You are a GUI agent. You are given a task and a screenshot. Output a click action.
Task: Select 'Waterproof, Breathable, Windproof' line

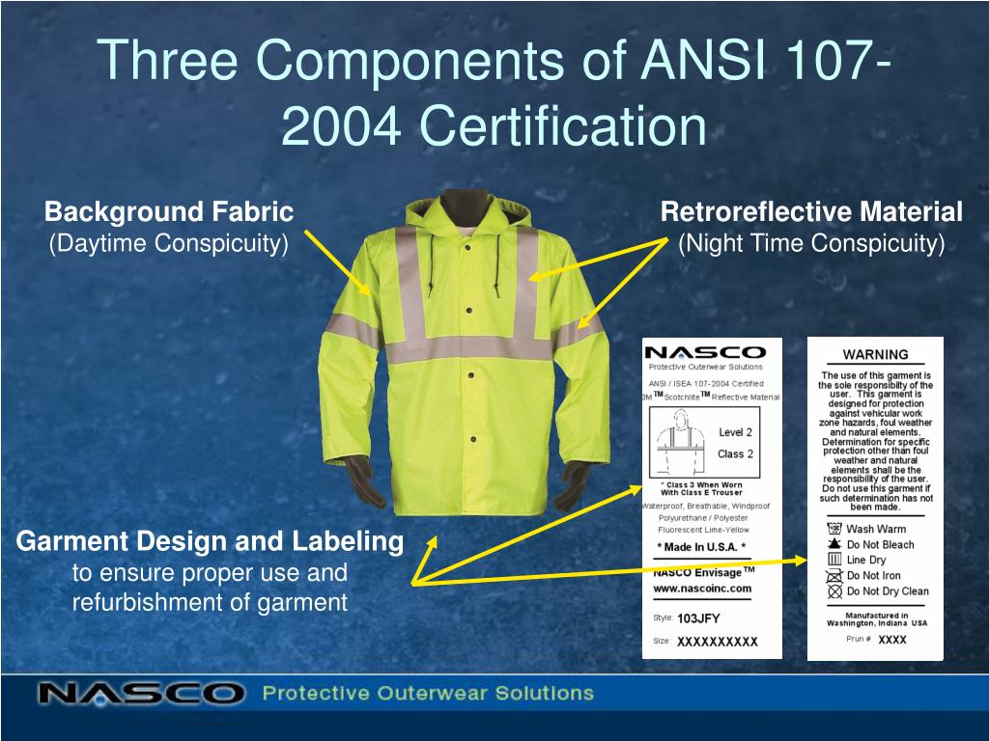coord(706,506)
